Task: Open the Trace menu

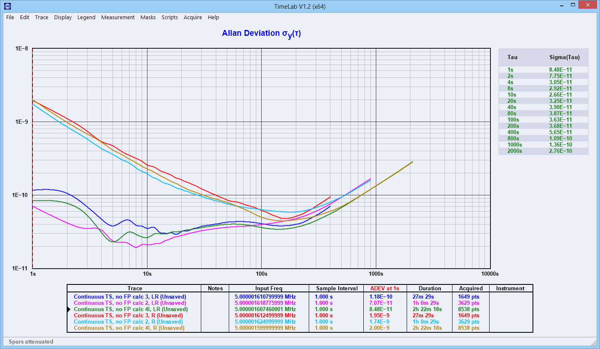Action: (42, 17)
